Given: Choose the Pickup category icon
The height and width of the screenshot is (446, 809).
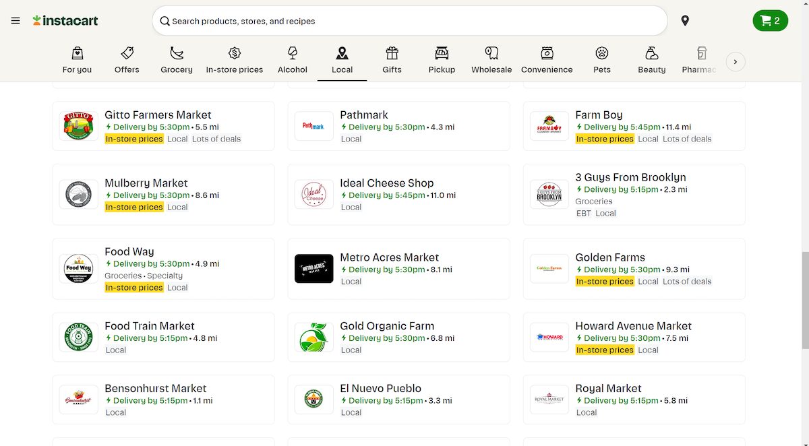Looking at the screenshot, I should 442,60.
